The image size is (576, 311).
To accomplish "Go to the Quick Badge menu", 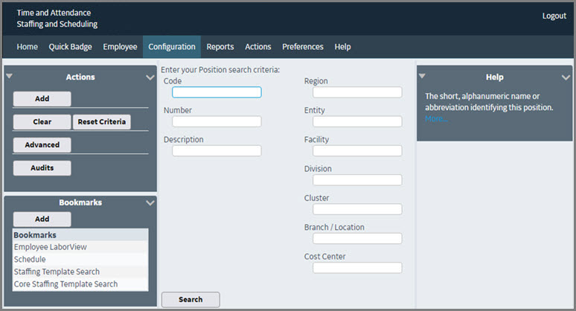I will (71, 47).
